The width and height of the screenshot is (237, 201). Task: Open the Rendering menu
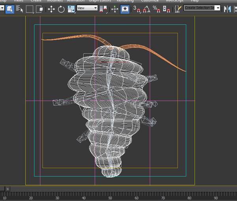pyautogui.click(x=125, y=1)
